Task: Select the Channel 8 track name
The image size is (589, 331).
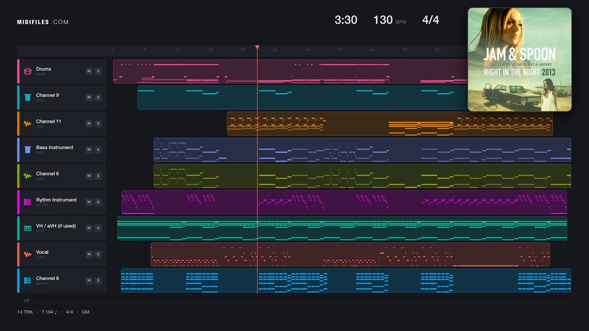Action: (x=47, y=279)
